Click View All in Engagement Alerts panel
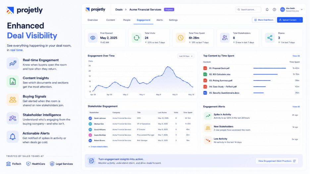310x174 pixels. point(296,107)
